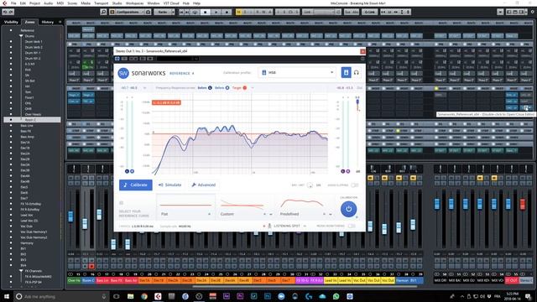The height and width of the screenshot is (302, 537).
Task: Open WhatsApp from the taskbar
Action: point(336,296)
